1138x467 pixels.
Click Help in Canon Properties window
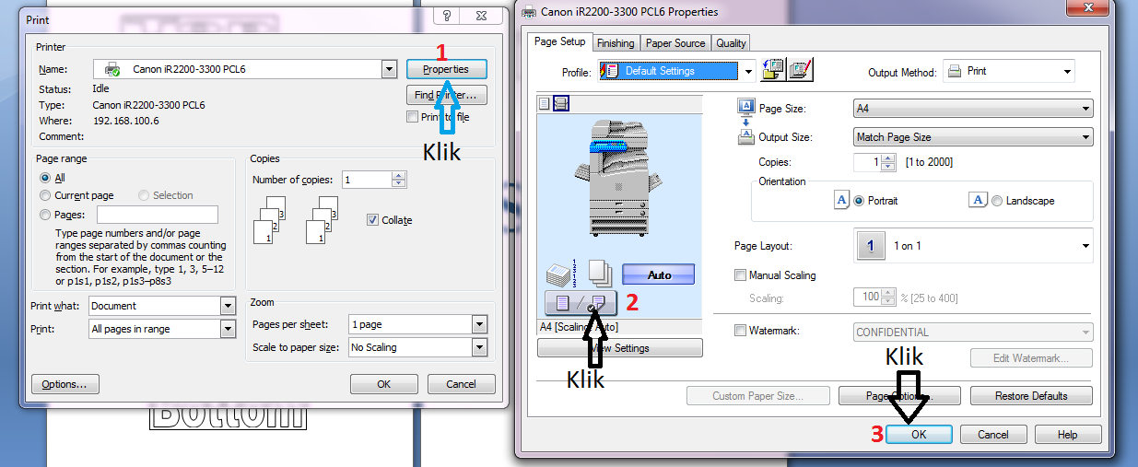[1068, 435]
